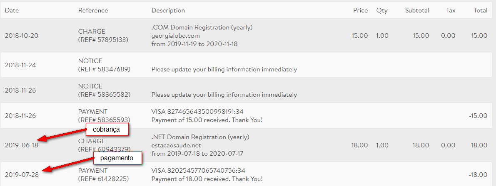Viewport: 496px width, 186px height.
Task: Click the "pagamento" annotation label
Action: coord(117,158)
